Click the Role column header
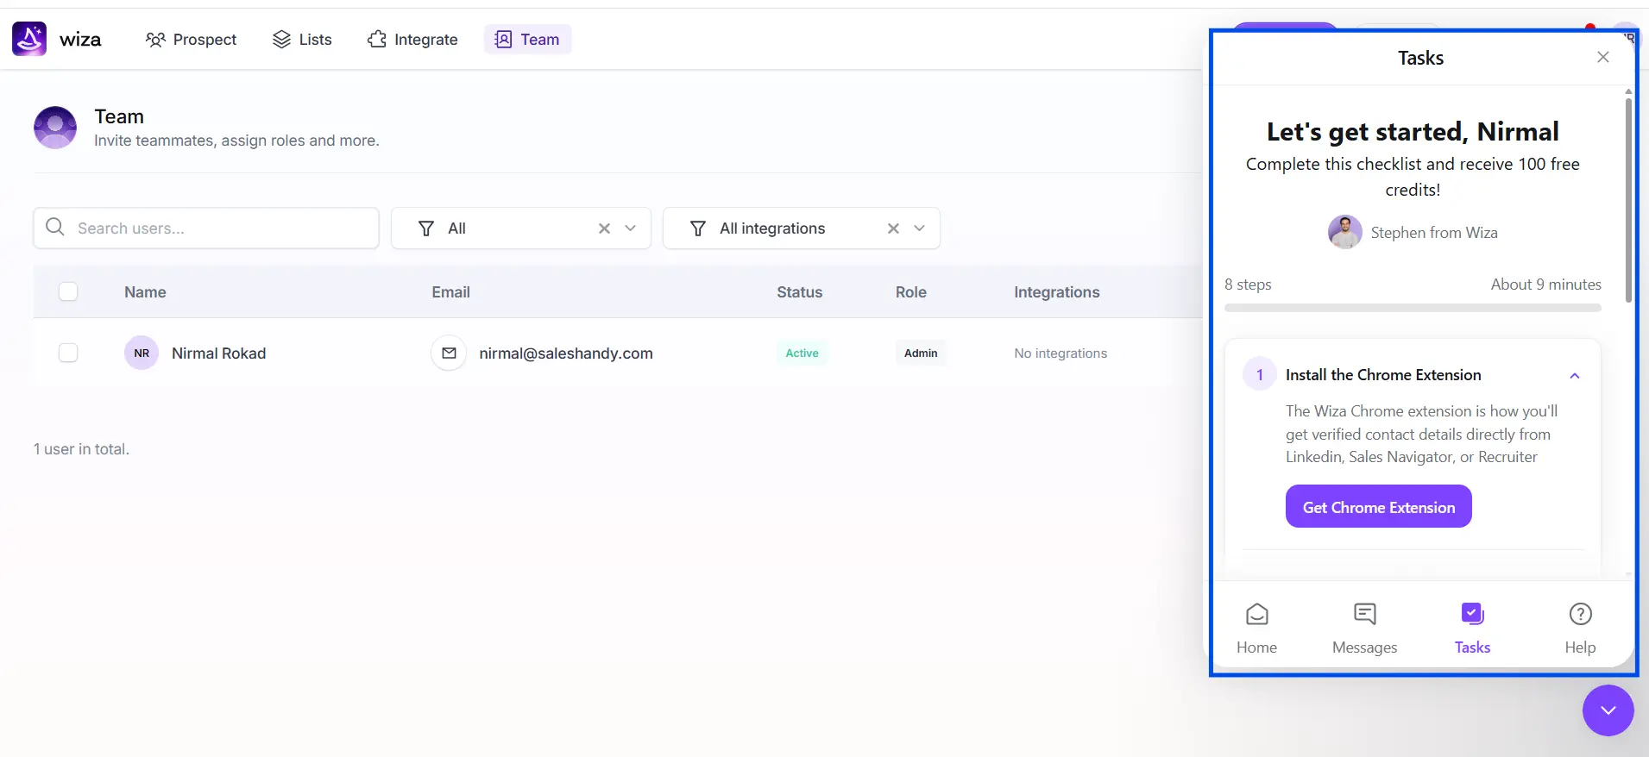 click(x=910, y=292)
